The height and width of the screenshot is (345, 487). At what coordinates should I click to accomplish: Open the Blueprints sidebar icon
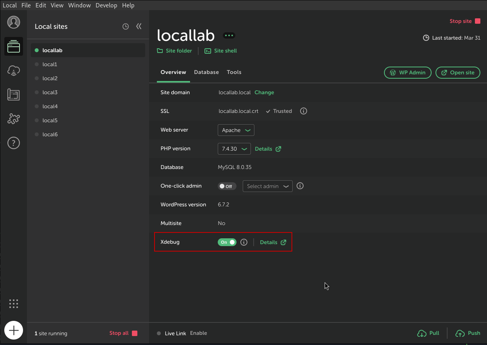click(x=14, y=95)
